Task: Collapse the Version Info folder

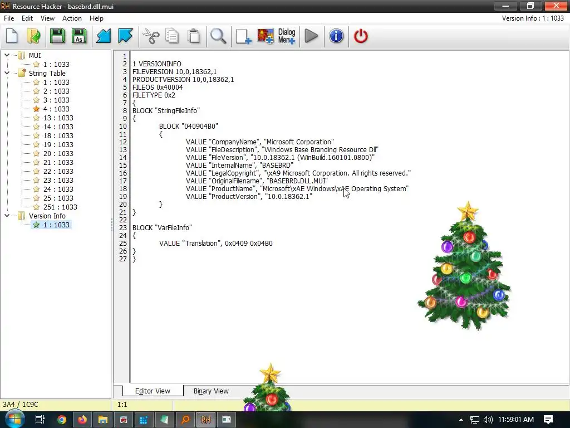Action: [7, 216]
